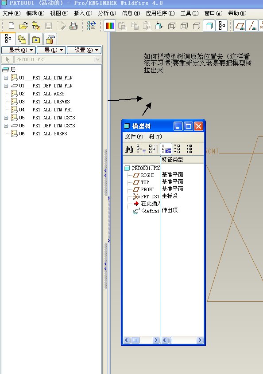Open the 信息(N) menu
Viewport: 263px width, 374px height.
[x=131, y=13]
